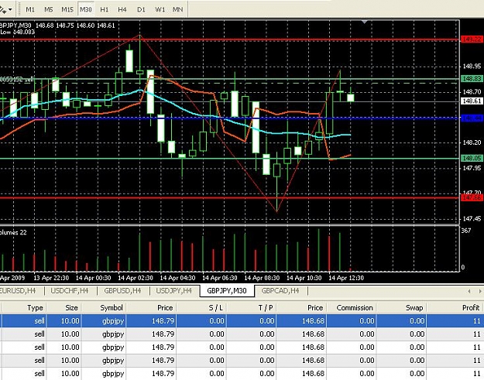Switch chart to M15 timeframe
The height and width of the screenshot is (380, 484).
pos(67,9)
